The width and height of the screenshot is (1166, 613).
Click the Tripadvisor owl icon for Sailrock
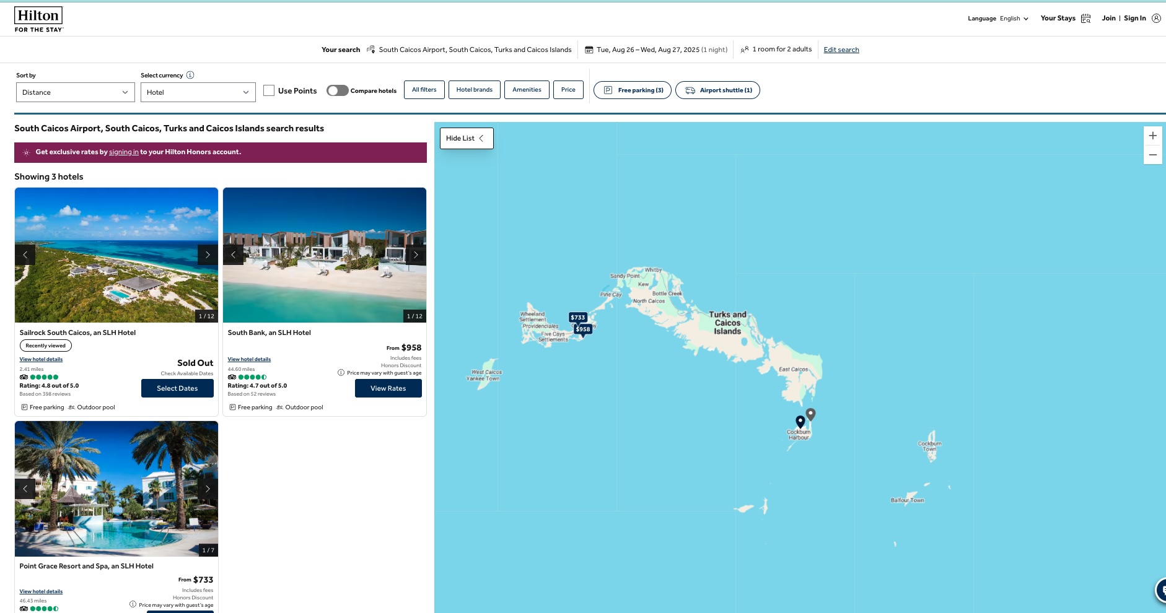[24, 377]
